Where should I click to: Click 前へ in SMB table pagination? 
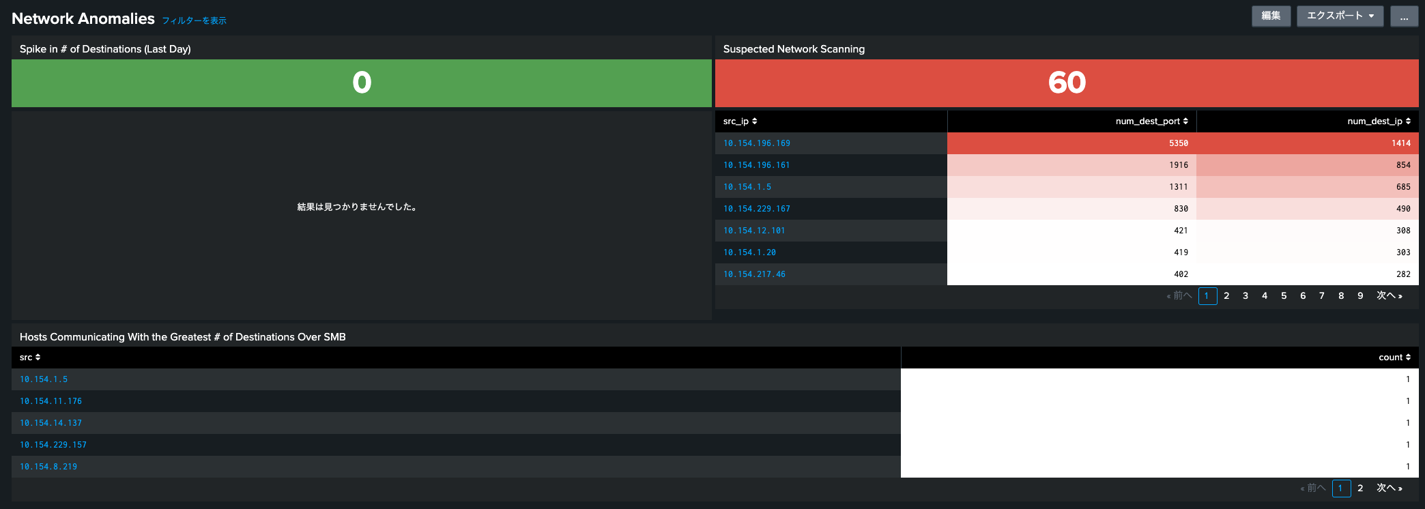[x=1313, y=489]
